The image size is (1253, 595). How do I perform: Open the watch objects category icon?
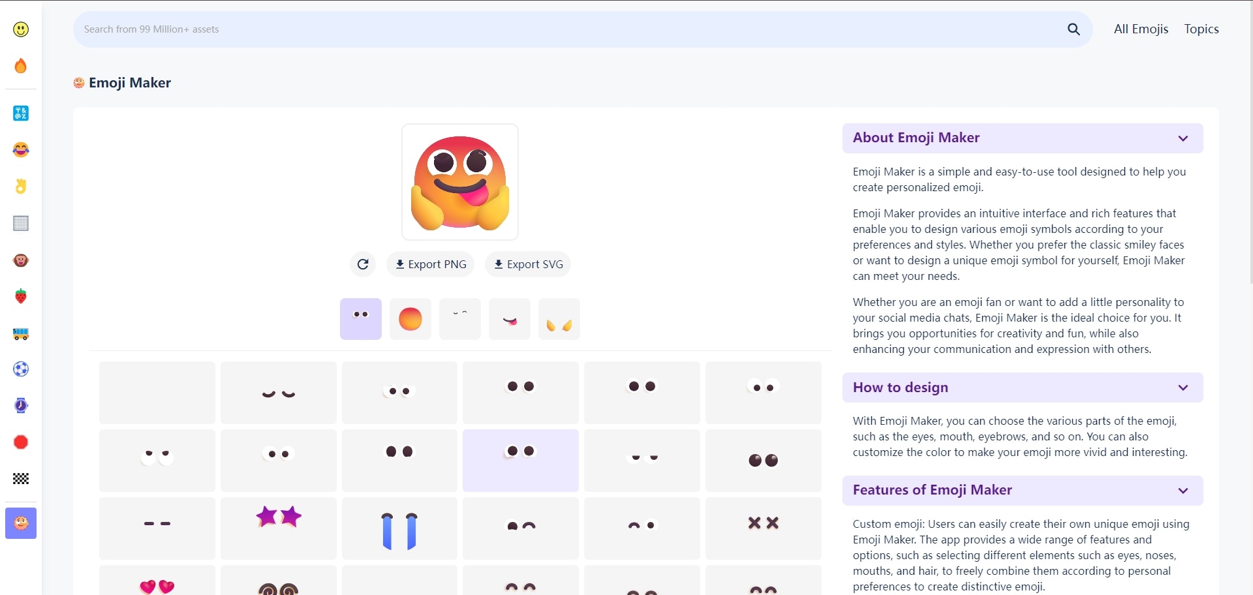click(x=21, y=405)
